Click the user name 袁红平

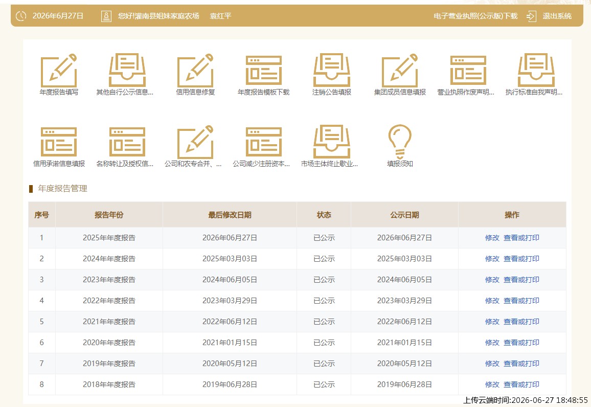(220, 16)
